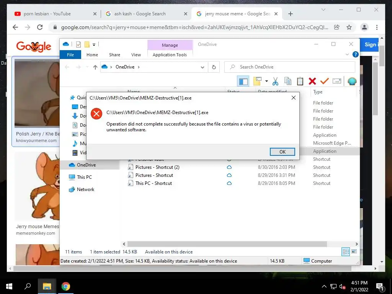Click the Microsoft Edge P... type cell
Viewport: 392px width, 294px height.
(x=332, y=143)
